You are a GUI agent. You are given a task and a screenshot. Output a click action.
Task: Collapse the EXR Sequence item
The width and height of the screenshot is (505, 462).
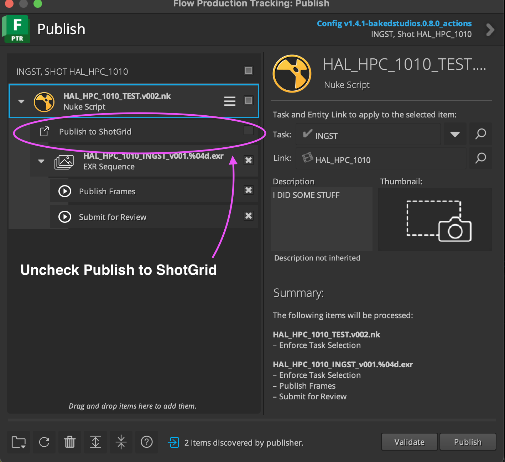[x=41, y=161]
